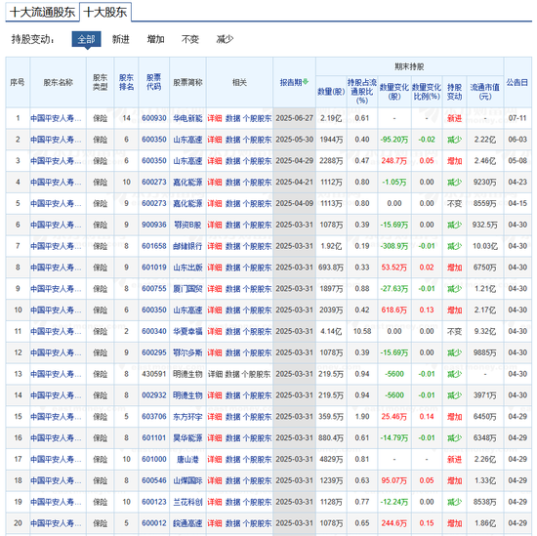The image size is (537, 536).
Task: Click 详细 in the 山东出版 row
Action: [215, 268]
